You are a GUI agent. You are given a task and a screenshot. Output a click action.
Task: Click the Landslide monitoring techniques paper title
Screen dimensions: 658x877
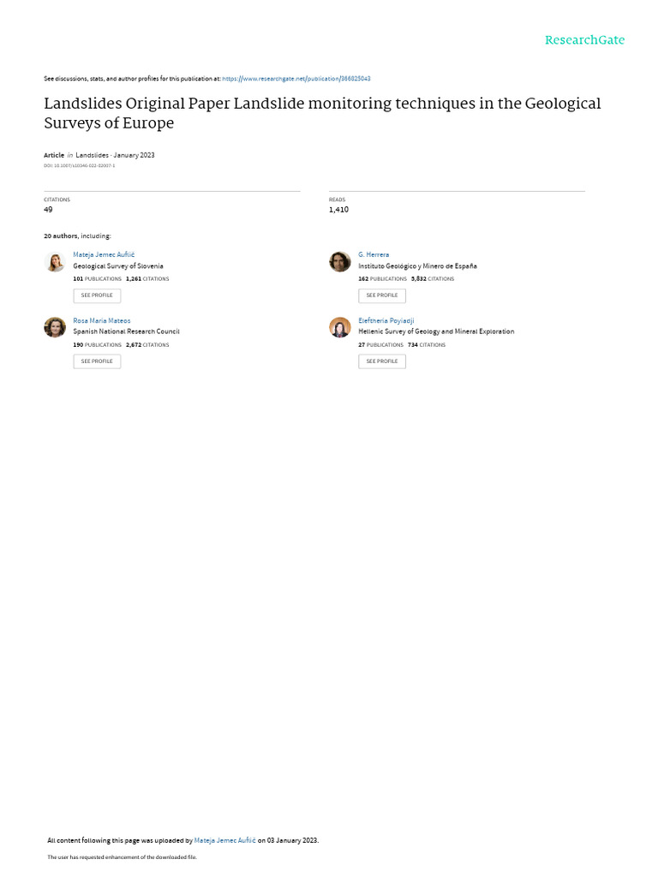pyautogui.click(x=322, y=113)
